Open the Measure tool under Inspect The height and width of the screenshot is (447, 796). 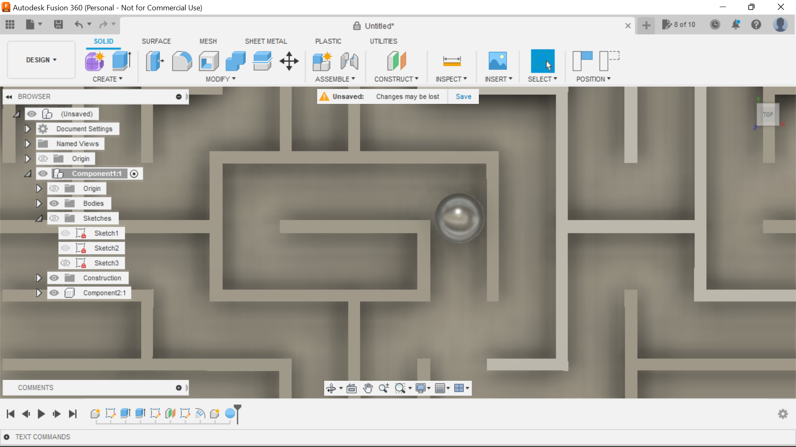coord(452,61)
